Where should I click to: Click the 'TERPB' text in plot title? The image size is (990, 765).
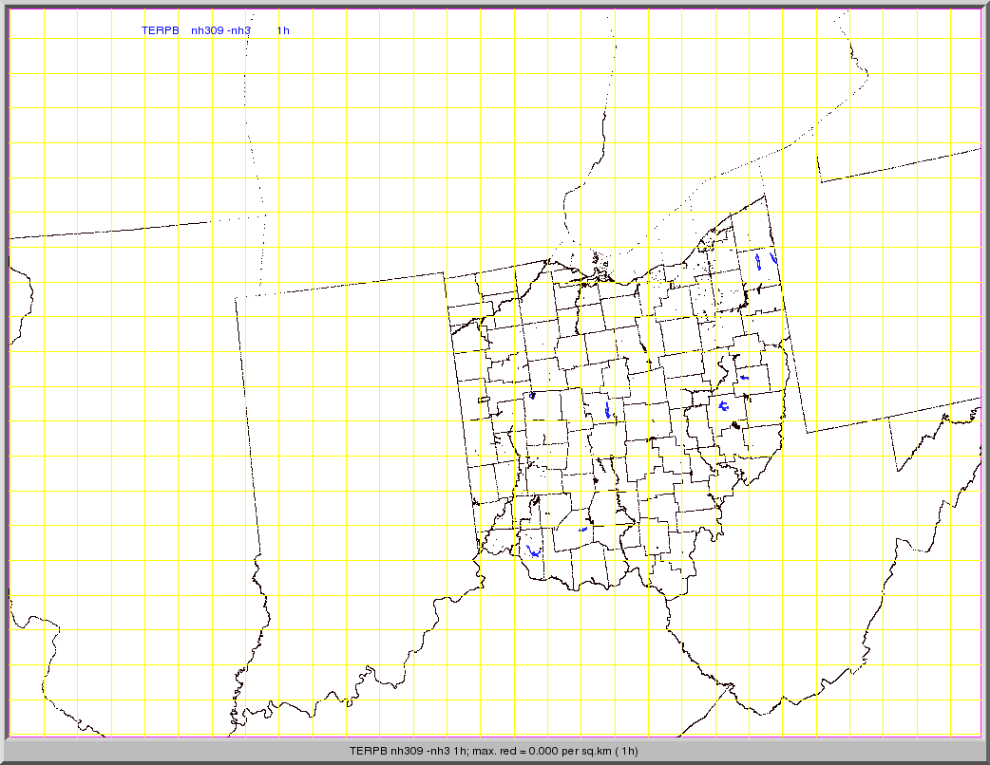(x=160, y=30)
